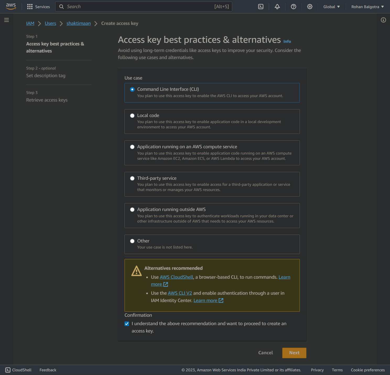
Task: Launch CloudShell from the top bar icon
Action: coord(261,7)
